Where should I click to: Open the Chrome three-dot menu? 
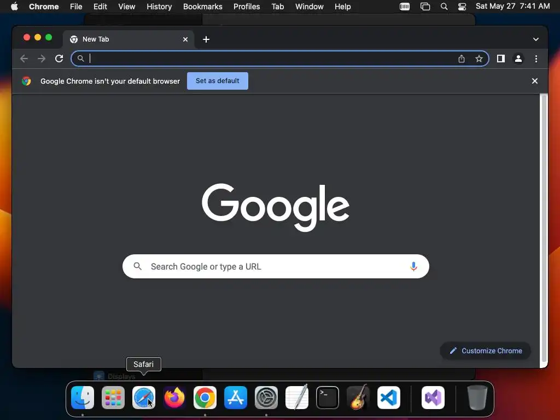click(x=536, y=59)
